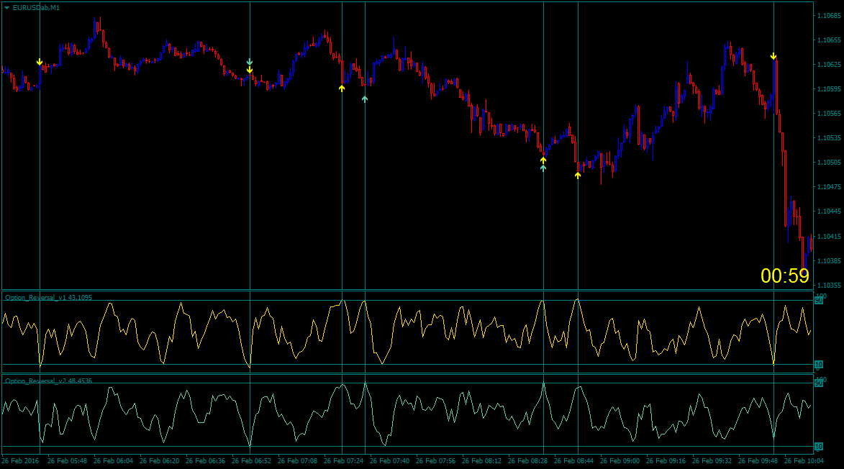Viewport: 844px width, 469px height.
Task: Select the cyan up arrow after the 07:24 line
Action: [x=365, y=99]
